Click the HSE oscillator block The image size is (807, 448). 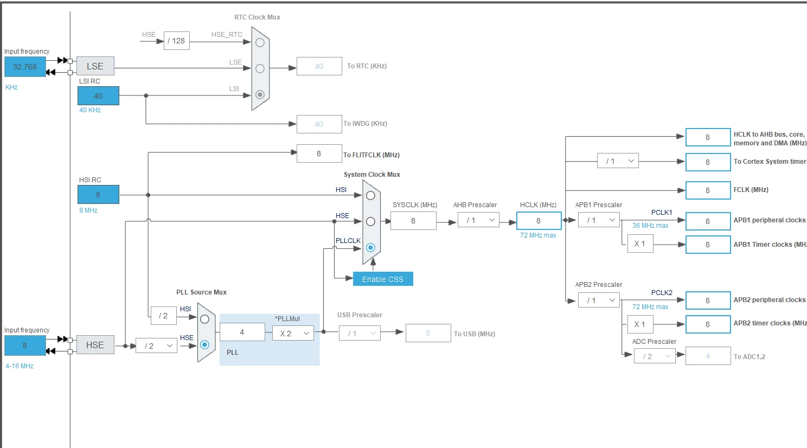pos(95,345)
